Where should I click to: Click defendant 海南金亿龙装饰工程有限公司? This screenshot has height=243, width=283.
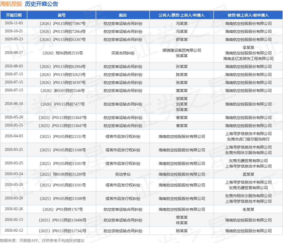coord(248,59)
